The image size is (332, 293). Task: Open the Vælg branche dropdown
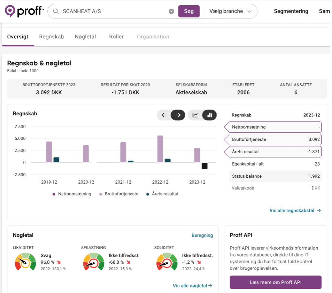point(230,11)
